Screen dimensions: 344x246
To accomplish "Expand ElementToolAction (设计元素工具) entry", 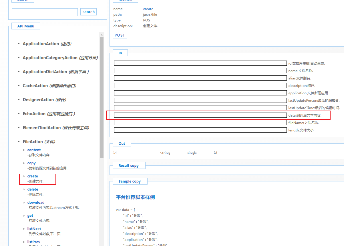I will point(56,128).
